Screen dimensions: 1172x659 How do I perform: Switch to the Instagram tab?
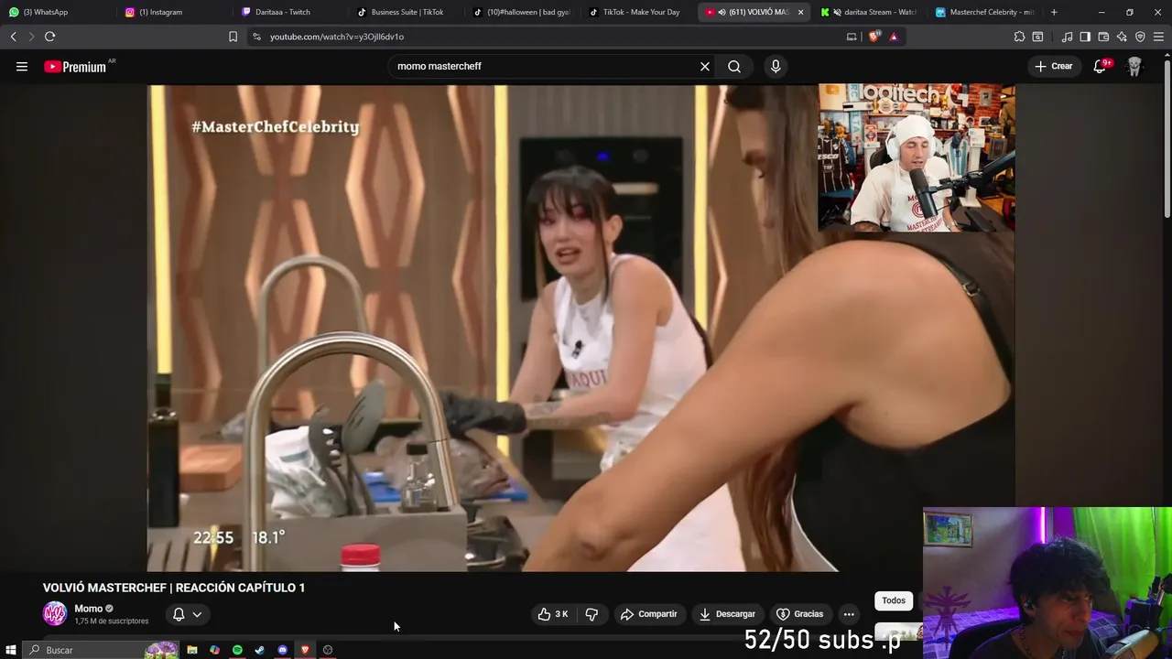(176, 12)
